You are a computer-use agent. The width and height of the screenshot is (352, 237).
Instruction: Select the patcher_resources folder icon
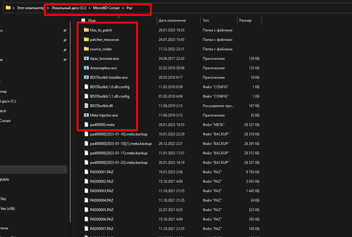click(86, 40)
